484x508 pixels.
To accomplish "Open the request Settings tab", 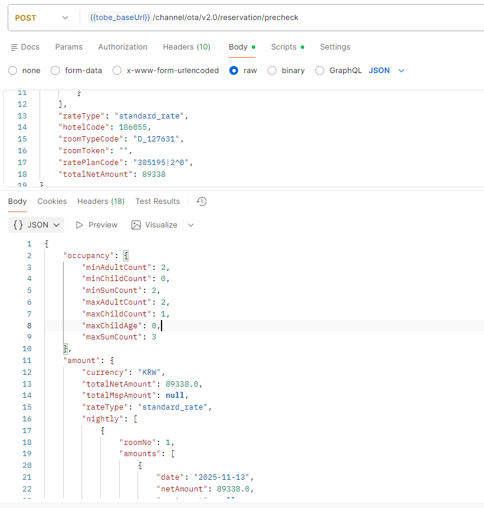I will tap(335, 47).
